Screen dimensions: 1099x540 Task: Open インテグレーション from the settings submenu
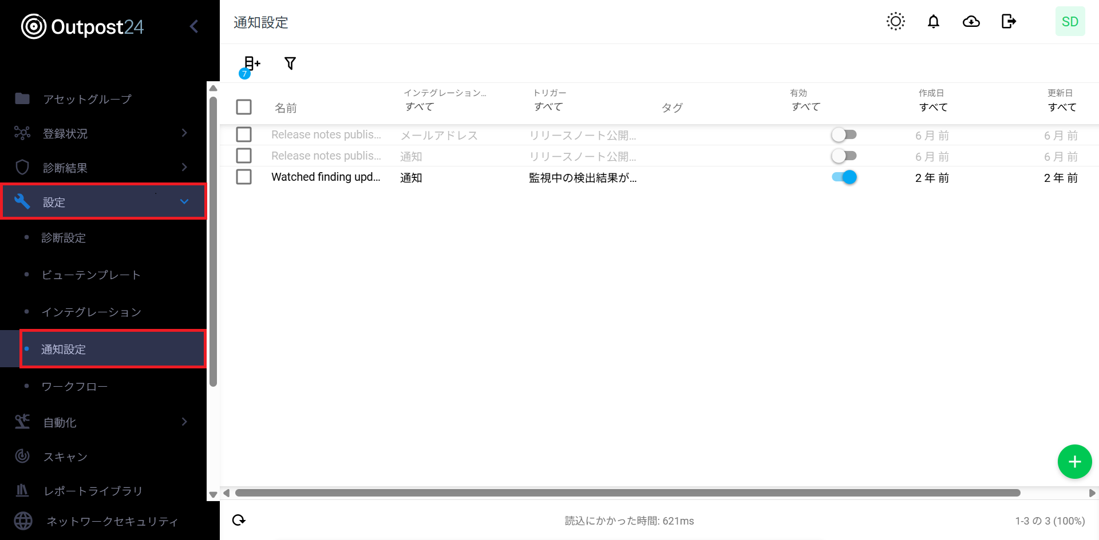point(90,312)
